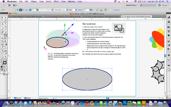Click the Stroke panel link
This screenshot has height=107, width=171.
coord(26,10)
